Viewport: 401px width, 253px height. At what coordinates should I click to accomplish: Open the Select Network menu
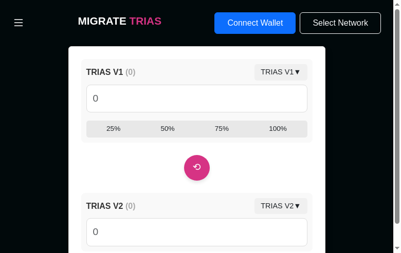click(x=340, y=23)
